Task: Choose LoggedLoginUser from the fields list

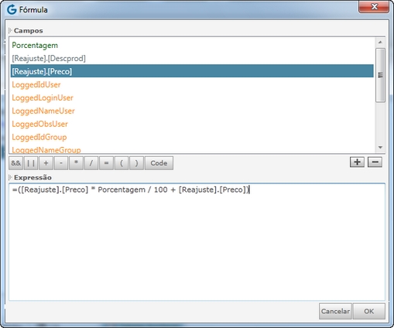Action: tap(192, 97)
